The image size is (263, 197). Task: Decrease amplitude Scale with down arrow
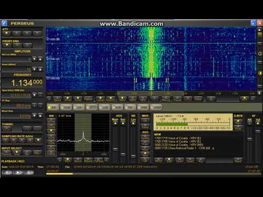point(34,69)
